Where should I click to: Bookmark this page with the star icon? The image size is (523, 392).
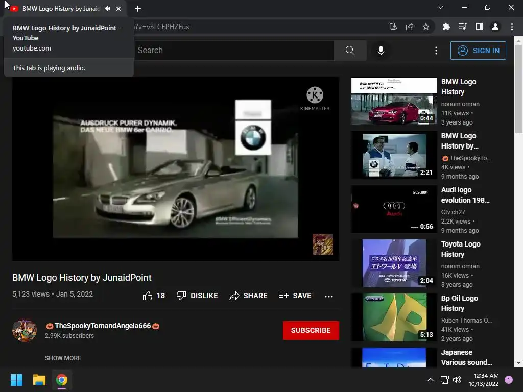pos(426,27)
